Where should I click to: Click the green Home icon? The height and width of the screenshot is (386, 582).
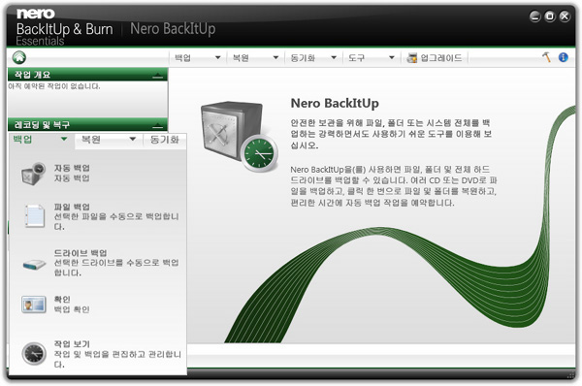19,57
